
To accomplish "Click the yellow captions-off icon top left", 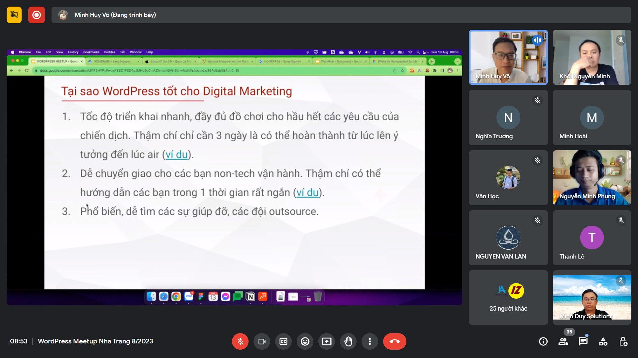I will [x=14, y=15].
